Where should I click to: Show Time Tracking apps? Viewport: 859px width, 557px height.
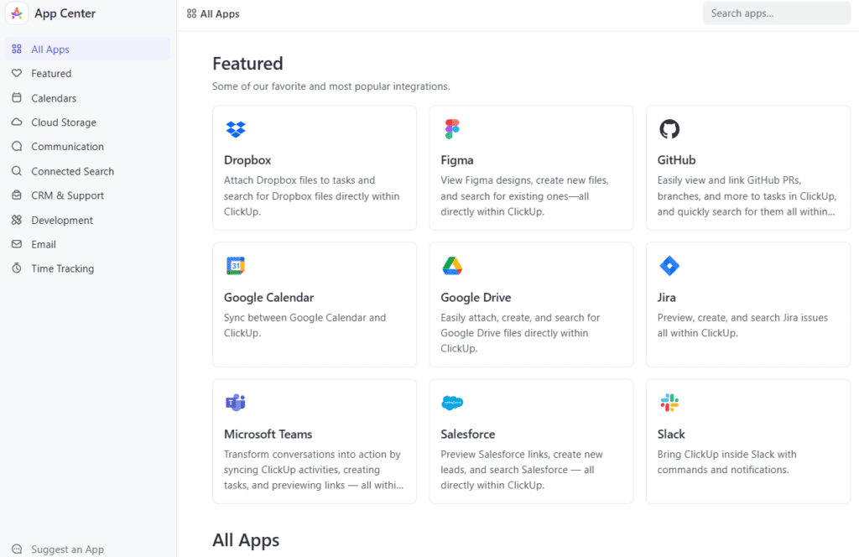[x=62, y=268]
